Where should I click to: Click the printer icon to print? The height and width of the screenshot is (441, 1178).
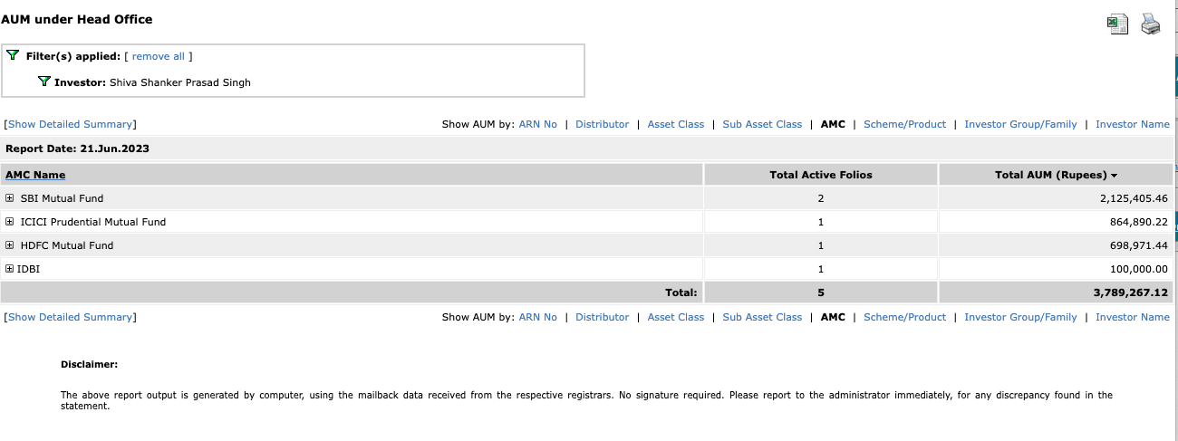pos(1151,24)
